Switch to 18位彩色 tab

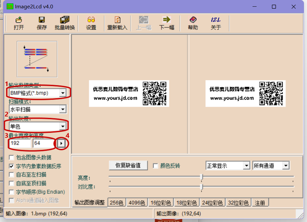point(187,203)
